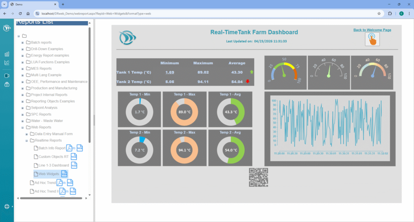
Task: Follow the Back to Welcome Page link
Action: coord(372,30)
